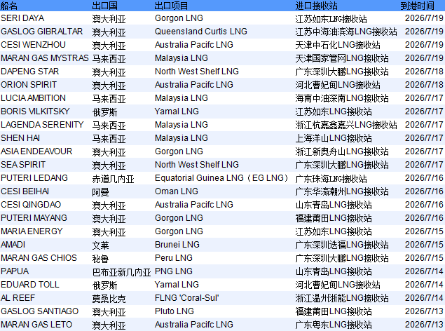
Task: Select the ship name AL REEF
Action: 18,298
